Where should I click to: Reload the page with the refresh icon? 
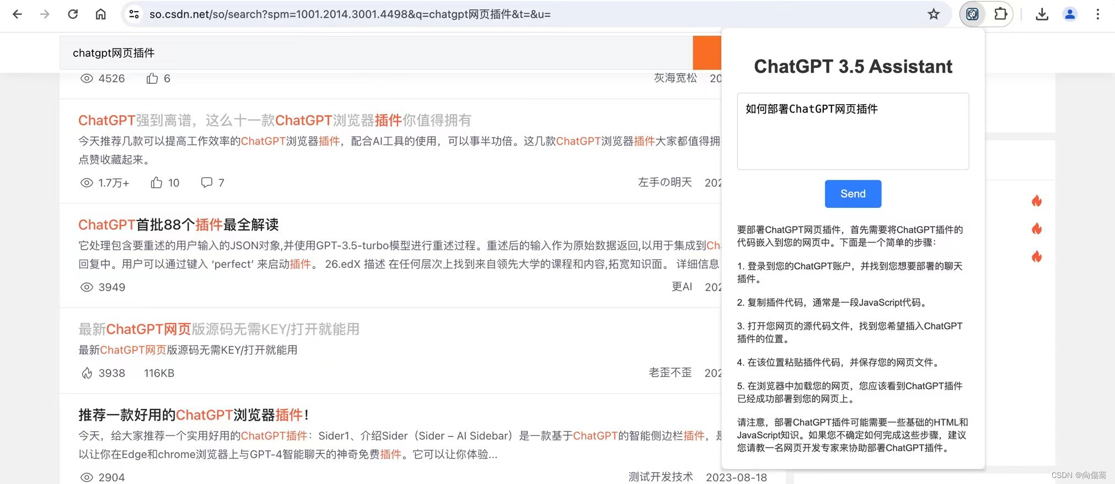click(73, 14)
